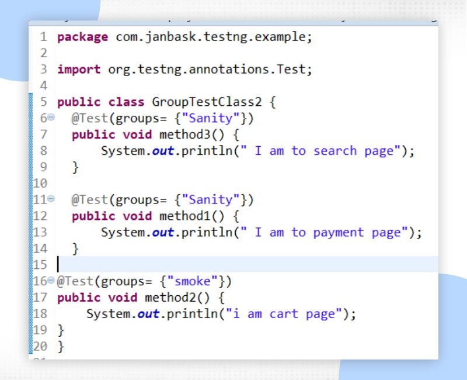
Task: Click the method1 method name
Action: pyautogui.click(x=184, y=216)
